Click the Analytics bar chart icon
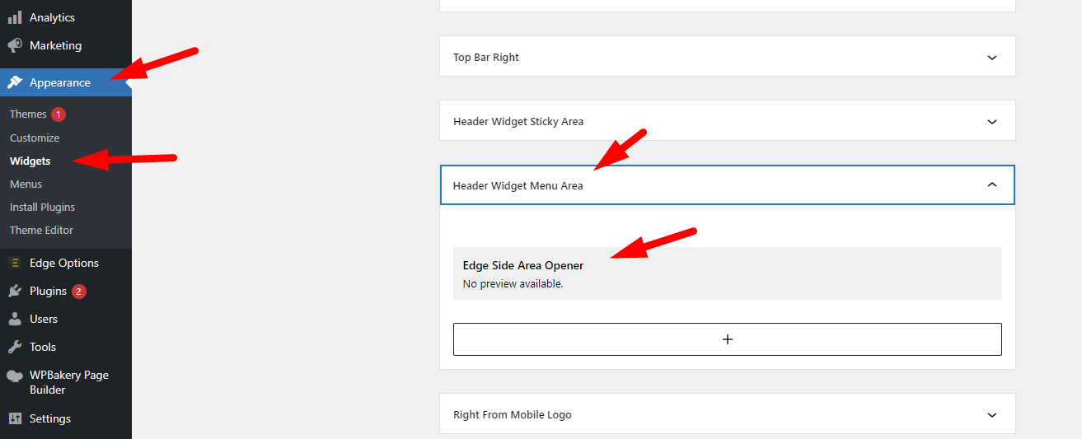1082x439 pixels. [15, 17]
